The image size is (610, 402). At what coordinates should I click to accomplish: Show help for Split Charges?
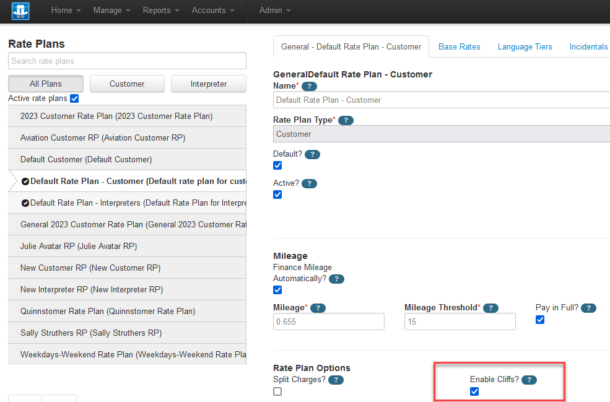point(336,380)
